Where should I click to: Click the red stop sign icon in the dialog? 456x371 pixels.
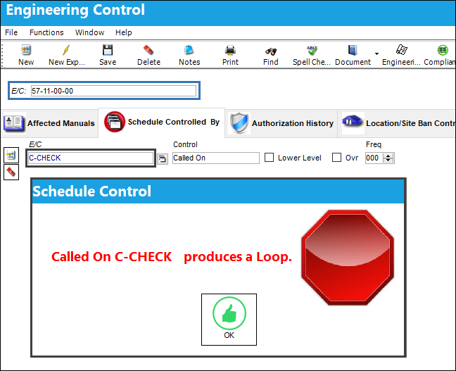[348, 258]
